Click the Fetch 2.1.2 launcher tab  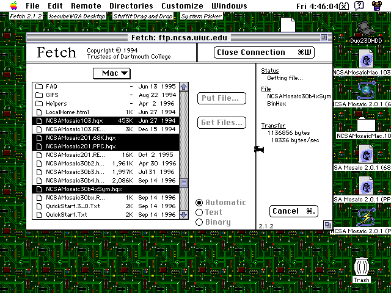click(x=26, y=16)
